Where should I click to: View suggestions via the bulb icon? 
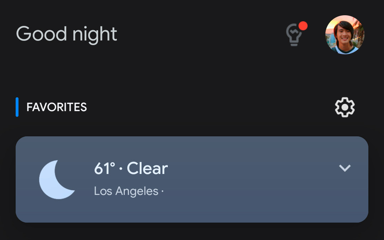294,35
